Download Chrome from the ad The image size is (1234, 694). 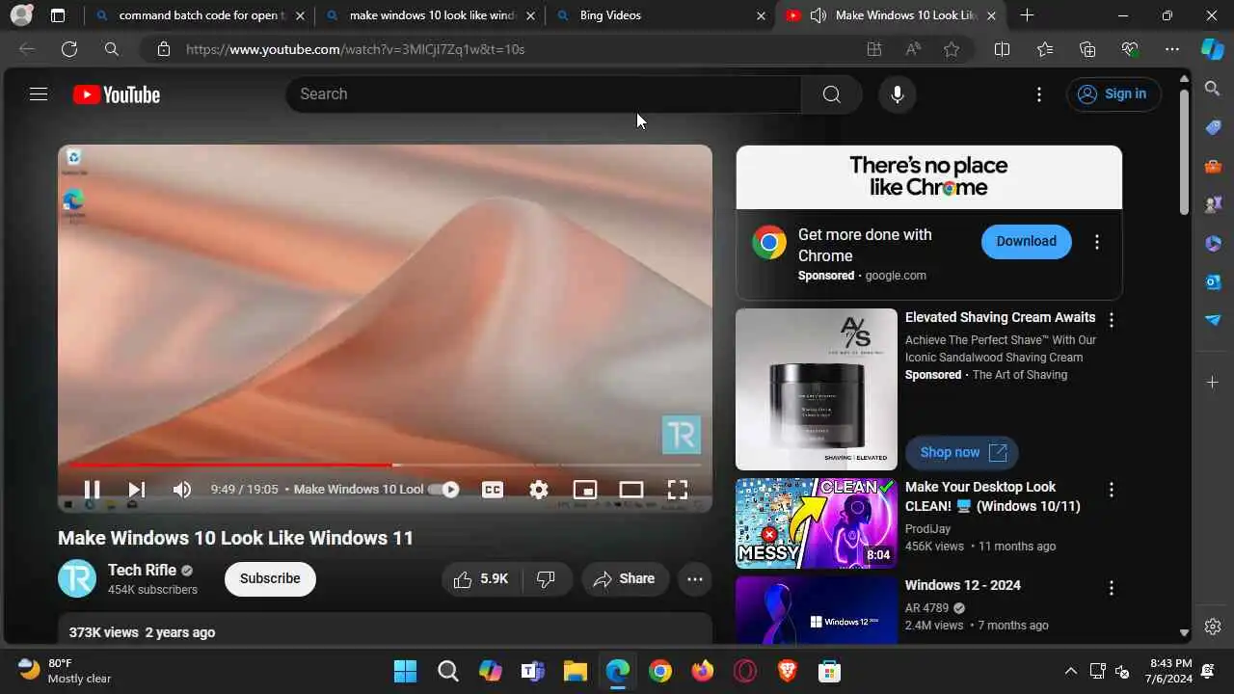[x=1026, y=241]
